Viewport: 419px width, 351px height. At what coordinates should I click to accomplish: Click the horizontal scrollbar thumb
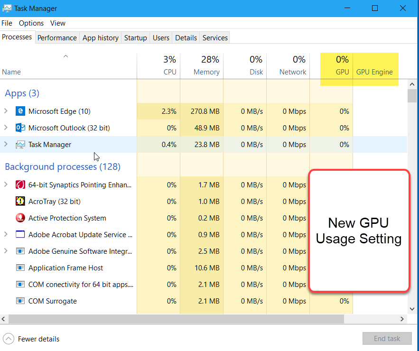(x=176, y=319)
